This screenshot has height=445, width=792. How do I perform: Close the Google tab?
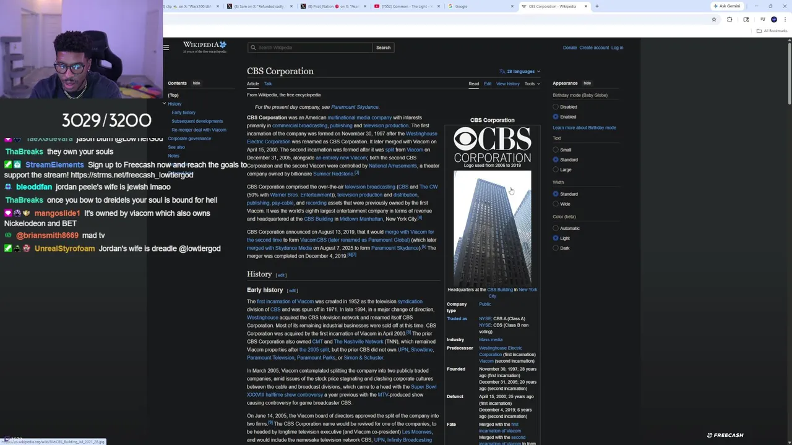pyautogui.click(x=512, y=6)
